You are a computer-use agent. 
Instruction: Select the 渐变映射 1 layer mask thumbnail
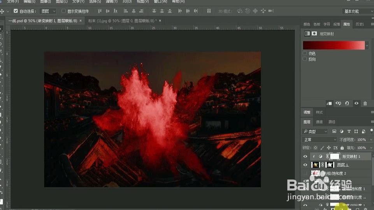pos(334,157)
